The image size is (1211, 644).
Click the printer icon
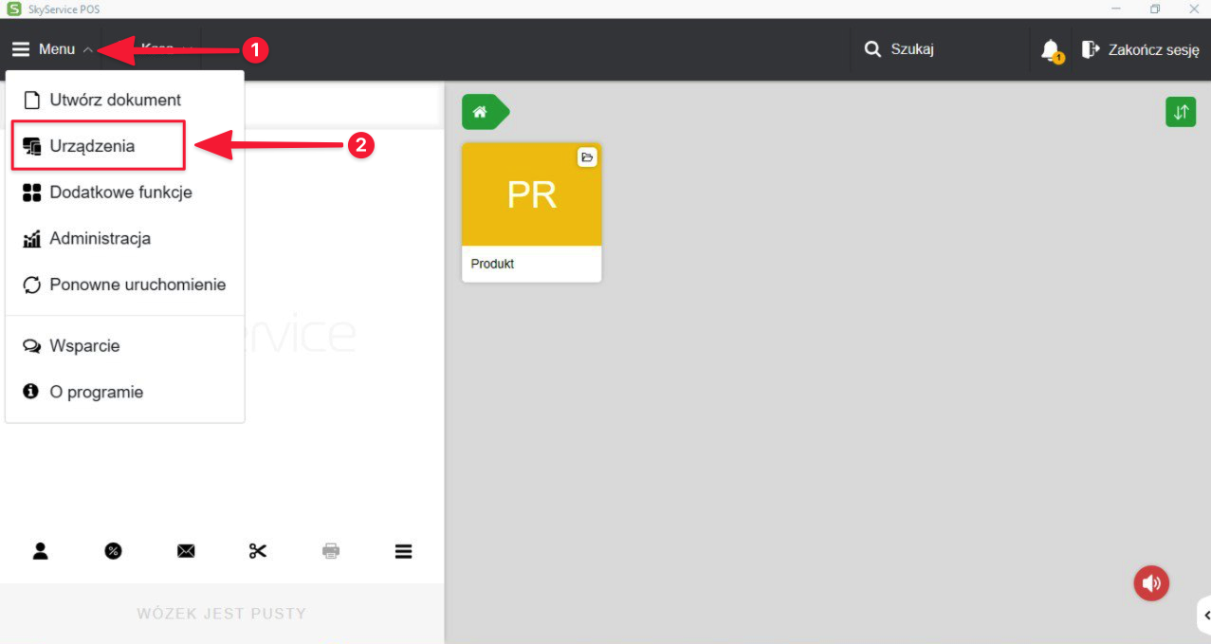click(x=331, y=551)
